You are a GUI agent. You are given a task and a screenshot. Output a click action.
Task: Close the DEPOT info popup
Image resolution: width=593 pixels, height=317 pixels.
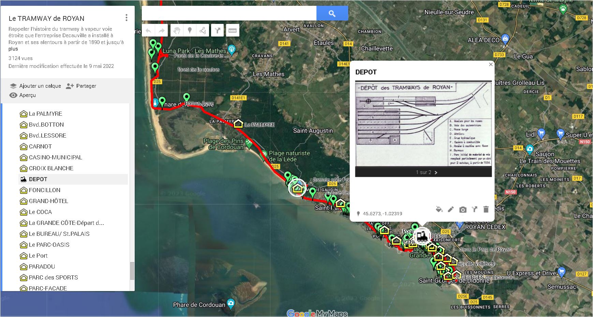(491, 64)
